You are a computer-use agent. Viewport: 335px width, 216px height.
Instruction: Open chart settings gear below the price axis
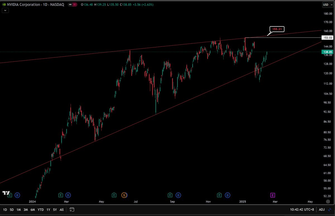[x=328, y=202]
